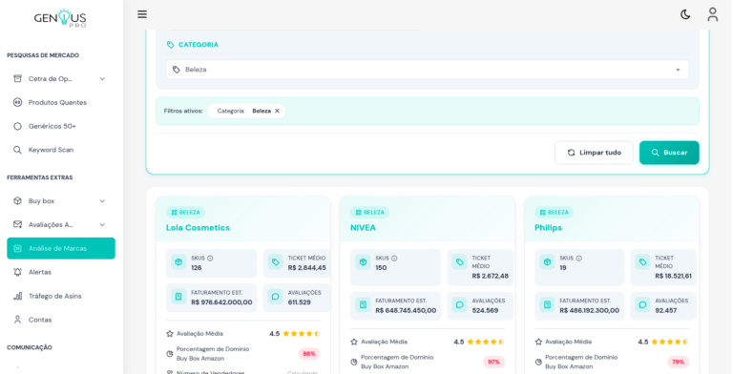The height and width of the screenshot is (374, 733).
Task: Expand Avaliações A.. submenu chevron
Action: pyautogui.click(x=102, y=225)
